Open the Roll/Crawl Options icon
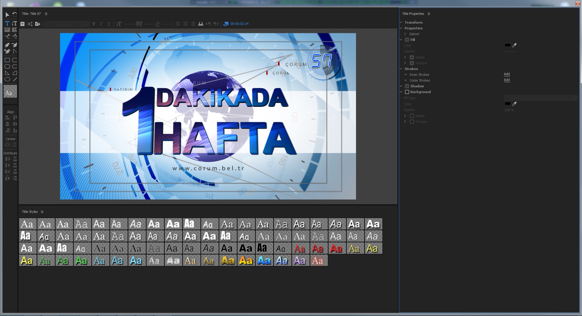 pyautogui.click(x=30, y=24)
